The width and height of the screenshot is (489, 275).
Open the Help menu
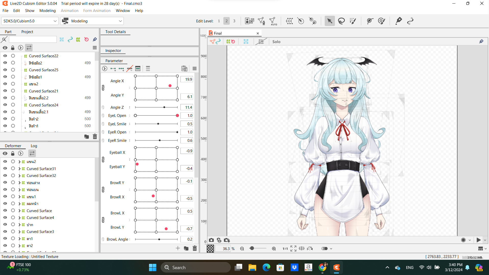point(139,11)
